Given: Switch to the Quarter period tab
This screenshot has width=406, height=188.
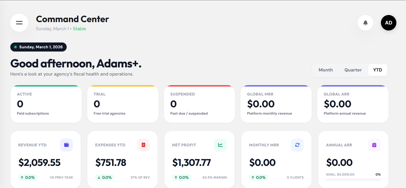Looking at the screenshot, I should point(353,70).
